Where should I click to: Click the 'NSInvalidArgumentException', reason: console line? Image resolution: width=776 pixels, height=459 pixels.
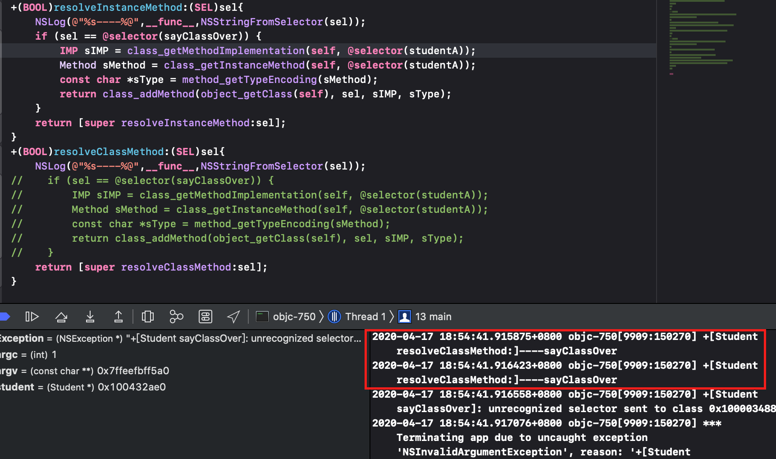point(543,452)
